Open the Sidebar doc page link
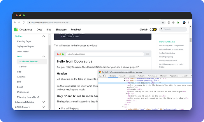Viewport: 204px width, 122px height. click(x=23, y=67)
